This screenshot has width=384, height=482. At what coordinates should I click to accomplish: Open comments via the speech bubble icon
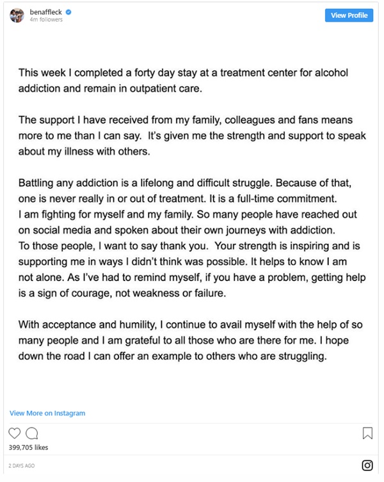(x=31, y=433)
